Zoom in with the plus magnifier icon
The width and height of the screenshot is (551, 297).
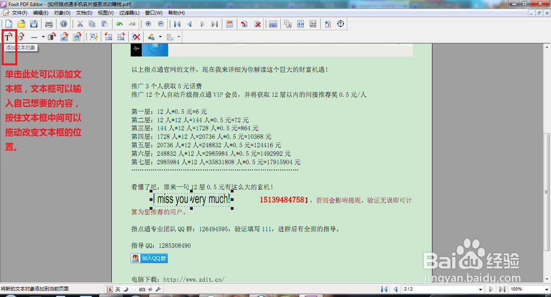pyautogui.click(x=148, y=24)
